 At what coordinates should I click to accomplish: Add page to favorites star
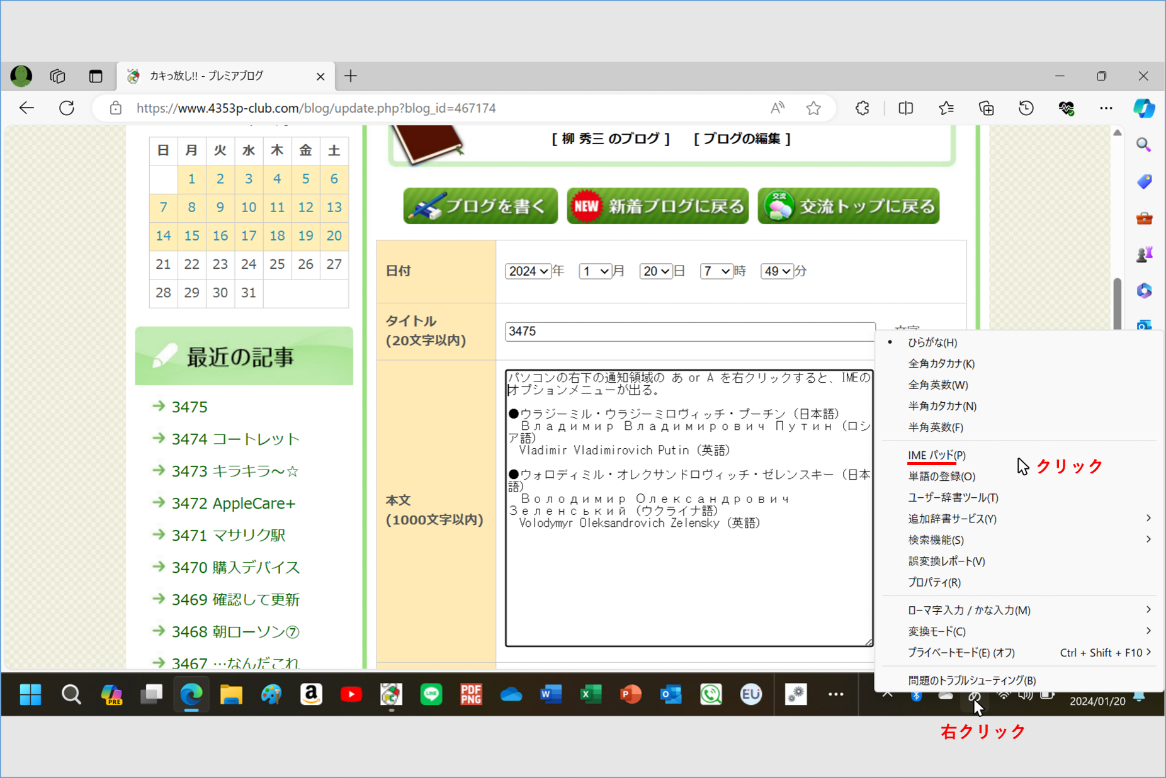[813, 108]
